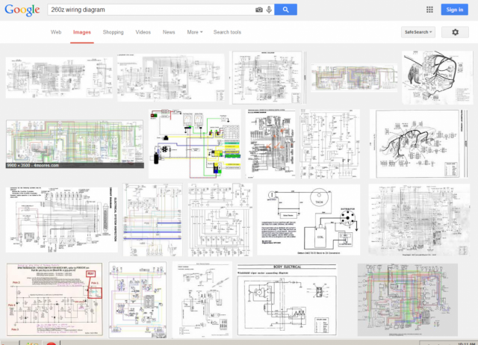Open the Body Electrical wiper diagram thumbnail

[287, 299]
